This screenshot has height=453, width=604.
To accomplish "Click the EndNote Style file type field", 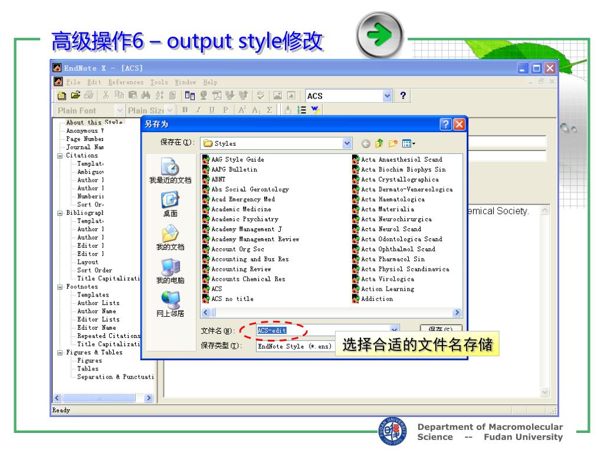I will pos(296,346).
